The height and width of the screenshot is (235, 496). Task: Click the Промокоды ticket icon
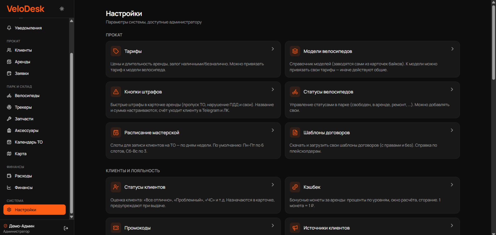point(116,228)
